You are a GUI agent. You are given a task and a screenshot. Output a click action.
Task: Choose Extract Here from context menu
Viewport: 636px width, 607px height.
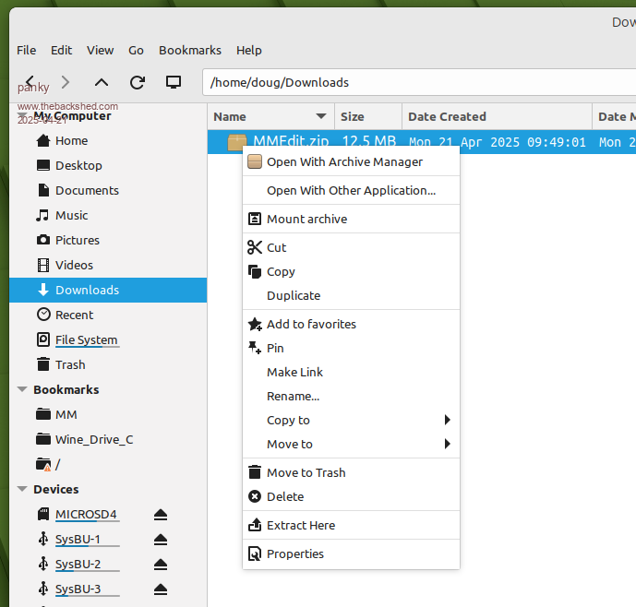(301, 525)
